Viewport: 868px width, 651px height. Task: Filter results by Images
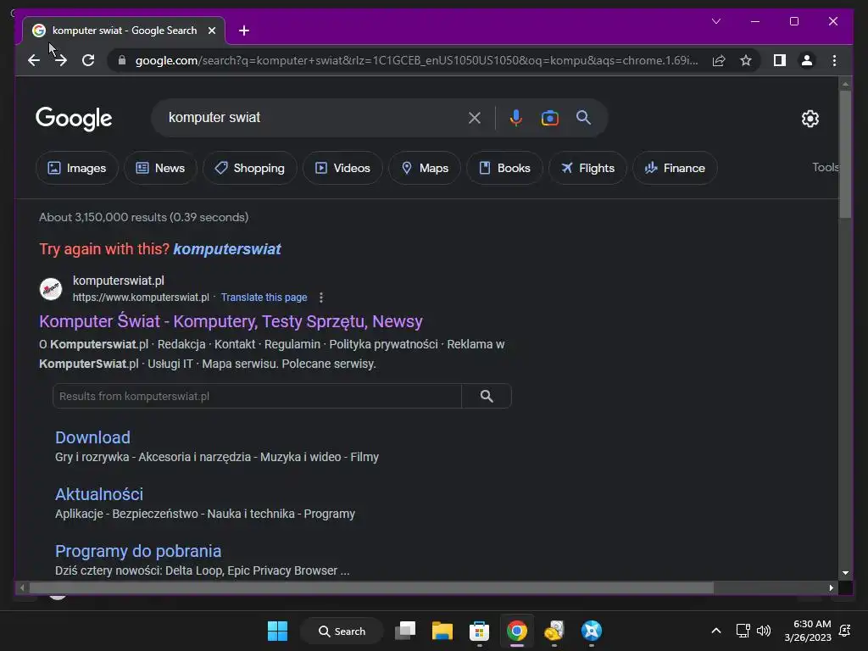pos(77,168)
